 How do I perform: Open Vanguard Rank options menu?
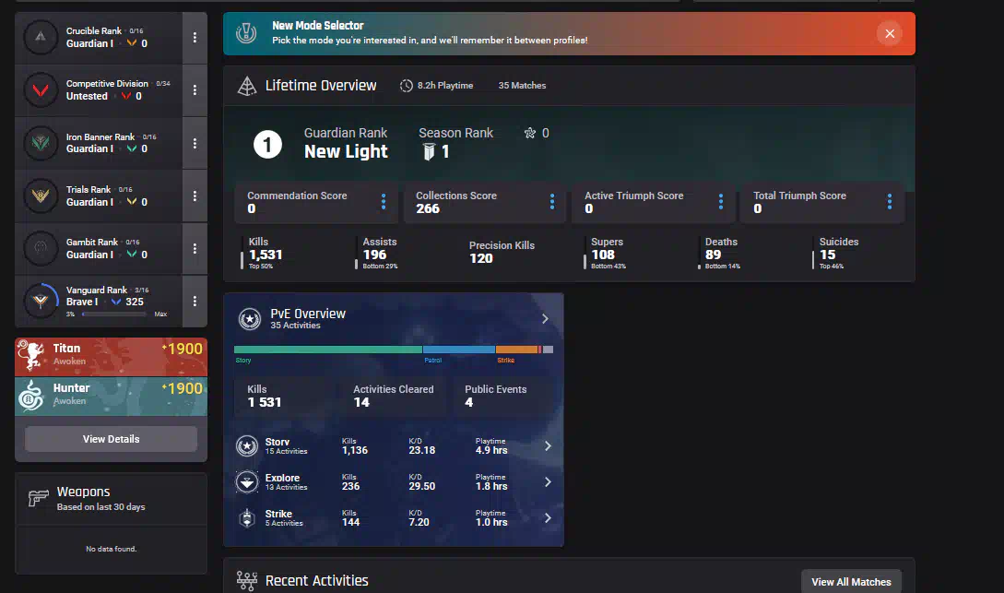pyautogui.click(x=195, y=301)
